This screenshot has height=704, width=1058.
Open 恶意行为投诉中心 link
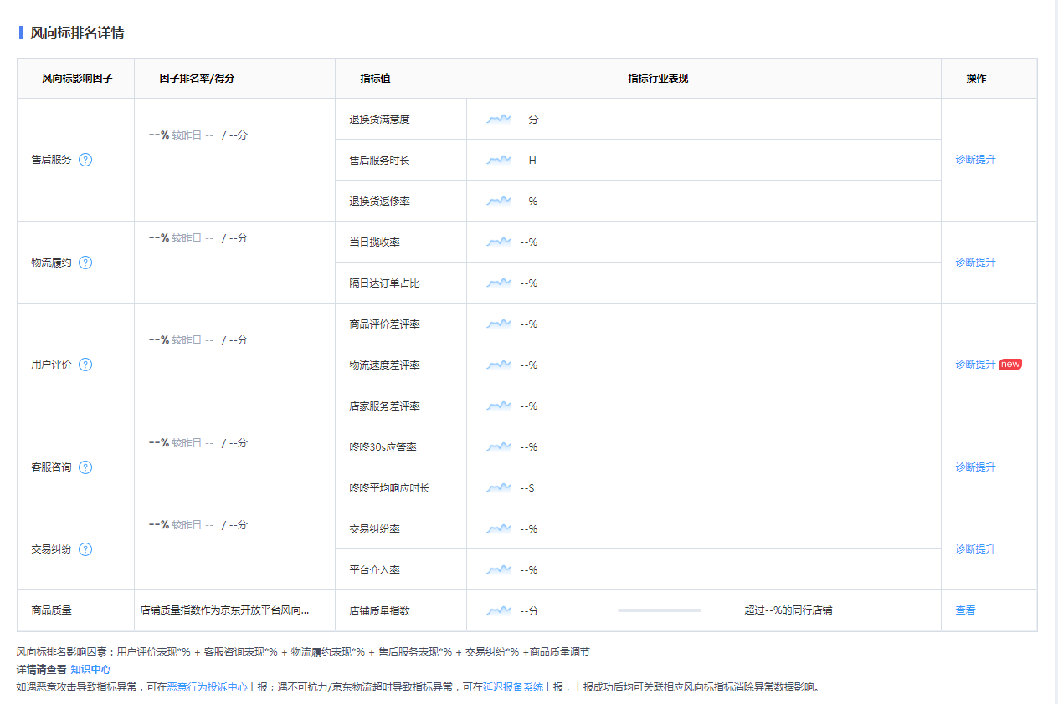click(x=207, y=687)
